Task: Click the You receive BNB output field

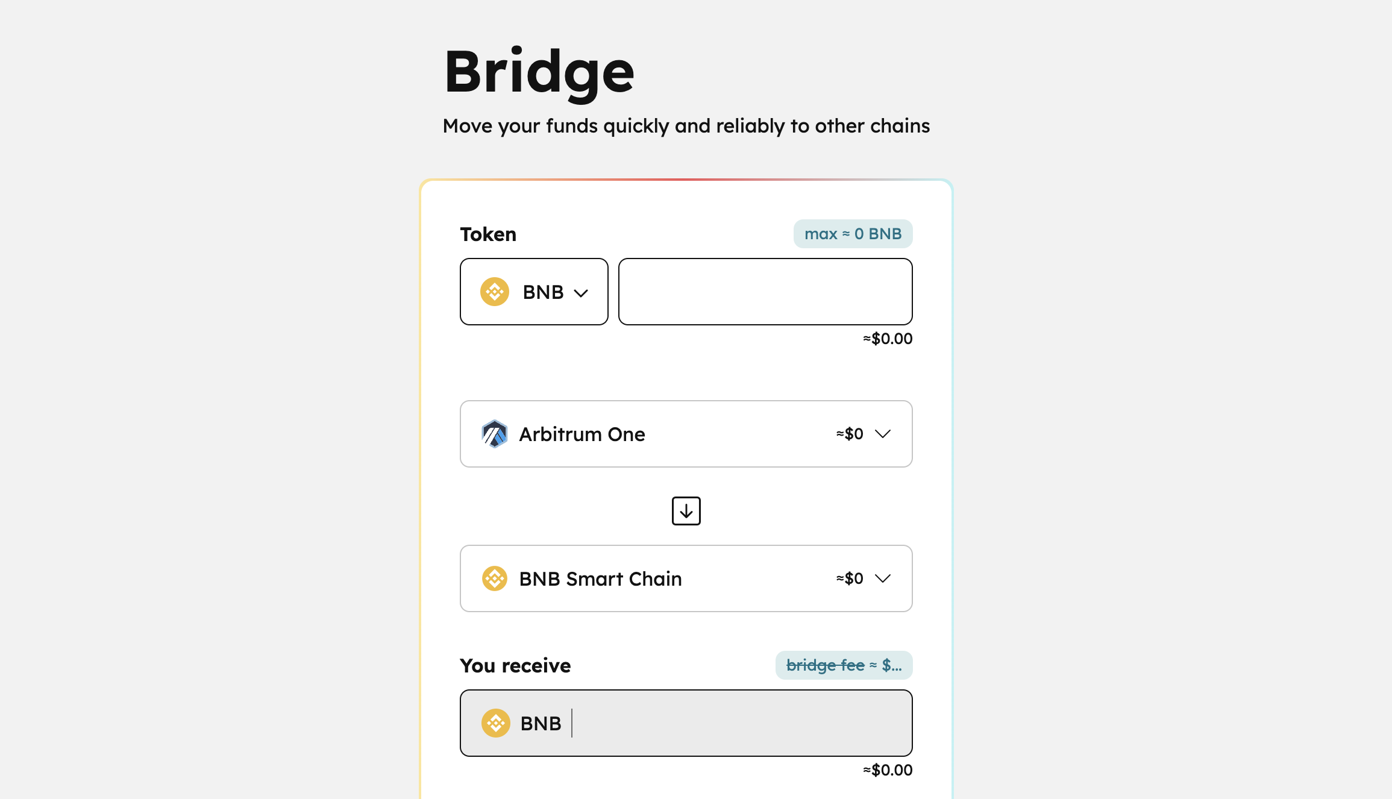Action: pyautogui.click(x=686, y=723)
